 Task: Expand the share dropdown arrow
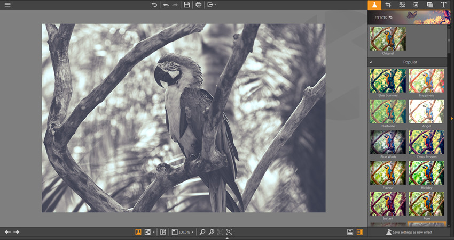(215, 5)
